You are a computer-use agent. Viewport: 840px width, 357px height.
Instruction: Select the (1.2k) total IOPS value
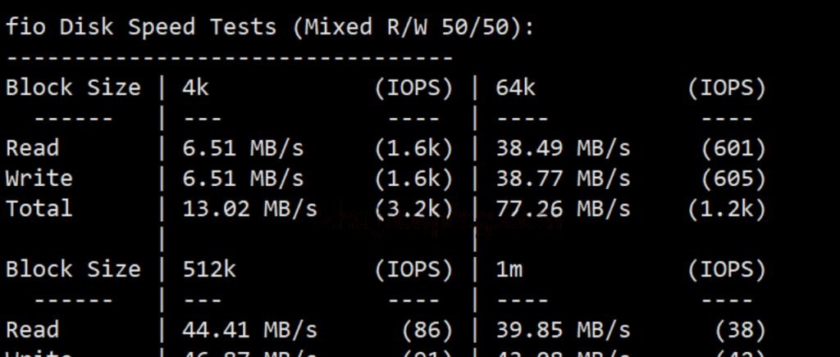727,209
